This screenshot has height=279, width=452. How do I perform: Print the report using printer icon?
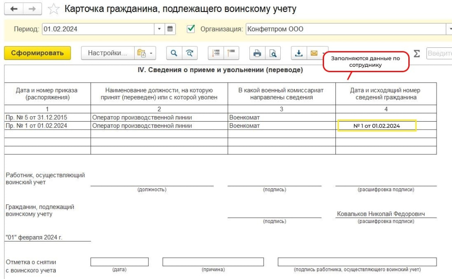[x=257, y=53]
